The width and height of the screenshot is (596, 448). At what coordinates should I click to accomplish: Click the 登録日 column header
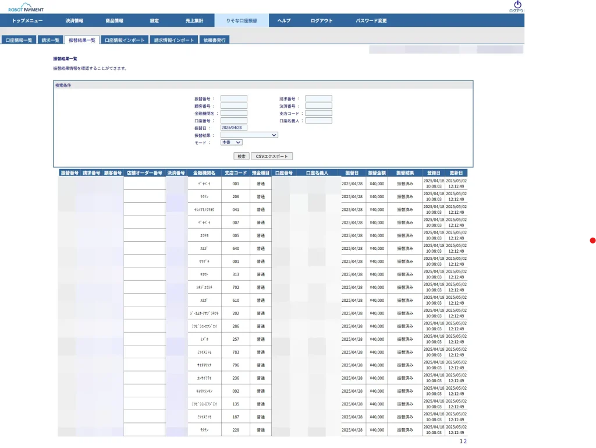click(x=434, y=173)
